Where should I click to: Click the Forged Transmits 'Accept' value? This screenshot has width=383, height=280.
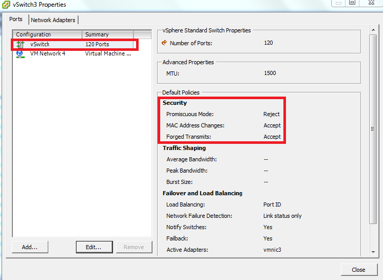point(272,137)
